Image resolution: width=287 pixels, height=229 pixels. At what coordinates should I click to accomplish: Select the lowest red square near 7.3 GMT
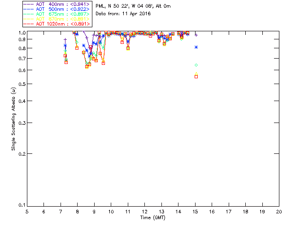pyautogui.click(x=66, y=62)
